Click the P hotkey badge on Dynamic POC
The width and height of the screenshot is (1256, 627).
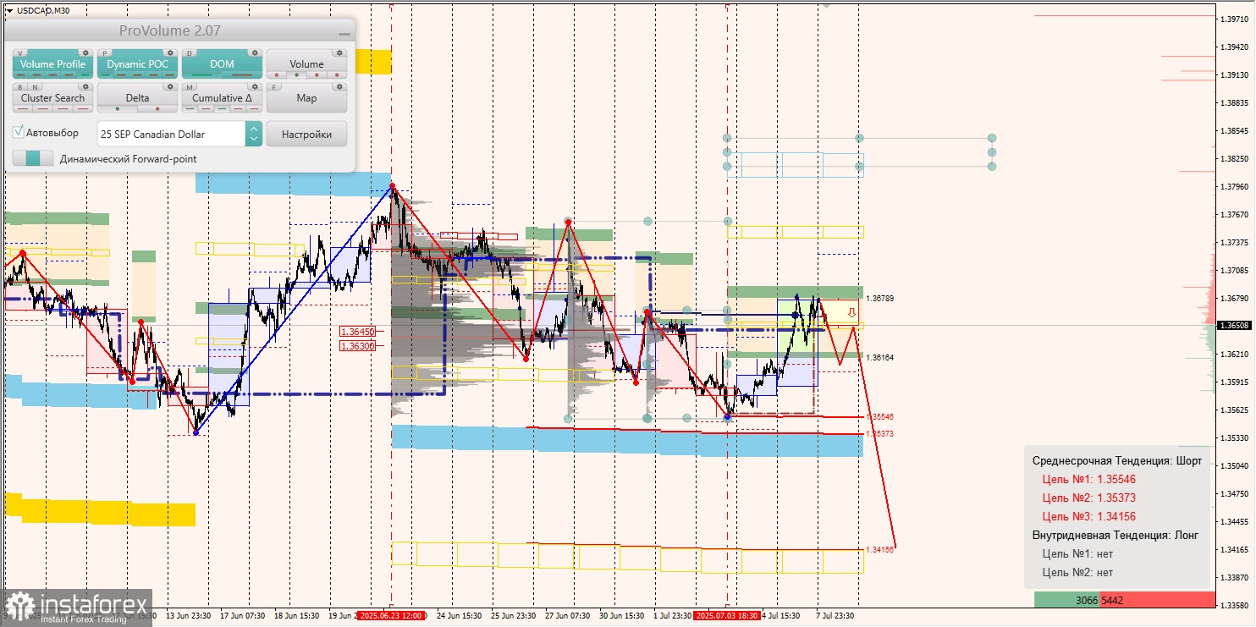(x=104, y=52)
